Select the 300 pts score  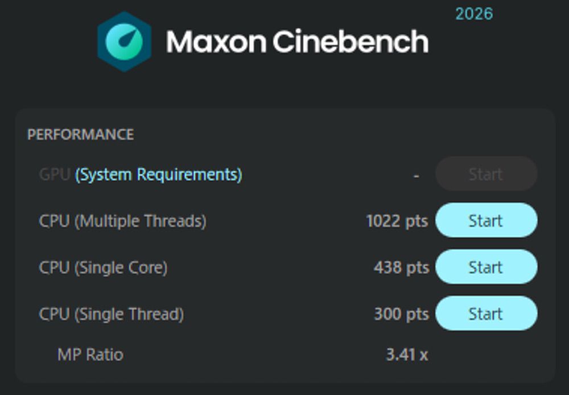401,314
